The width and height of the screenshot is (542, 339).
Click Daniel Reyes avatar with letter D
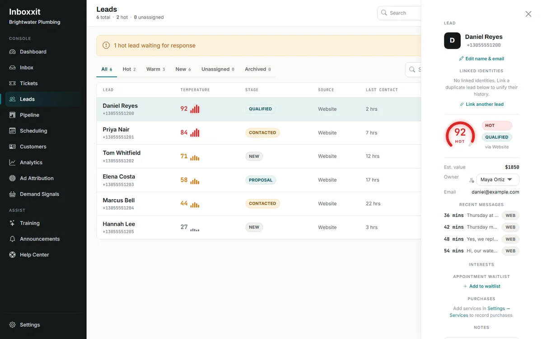coord(452,41)
